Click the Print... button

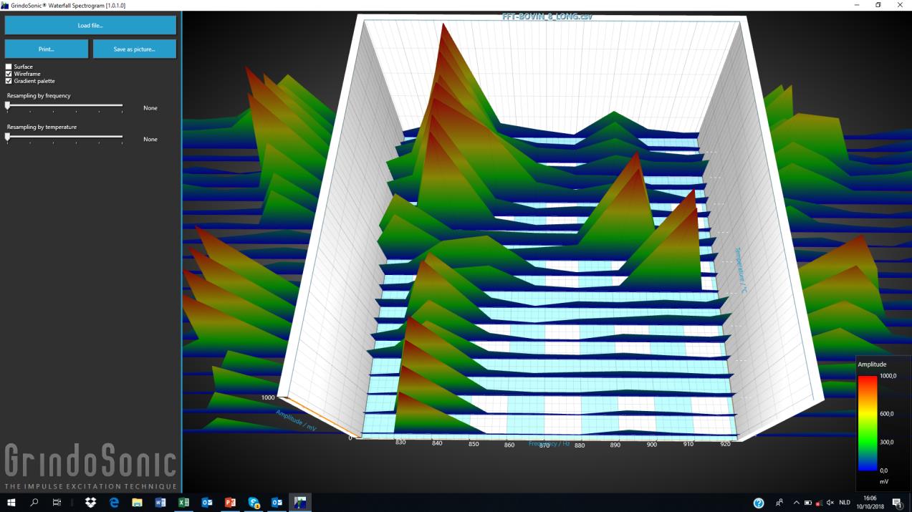coord(47,49)
